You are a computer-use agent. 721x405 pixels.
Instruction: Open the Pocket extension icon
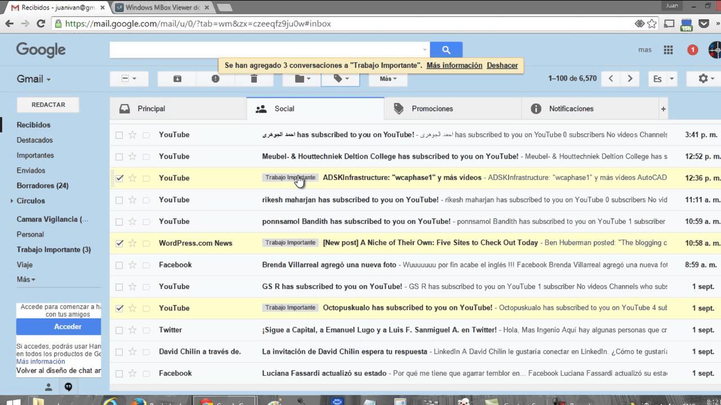tap(704, 24)
